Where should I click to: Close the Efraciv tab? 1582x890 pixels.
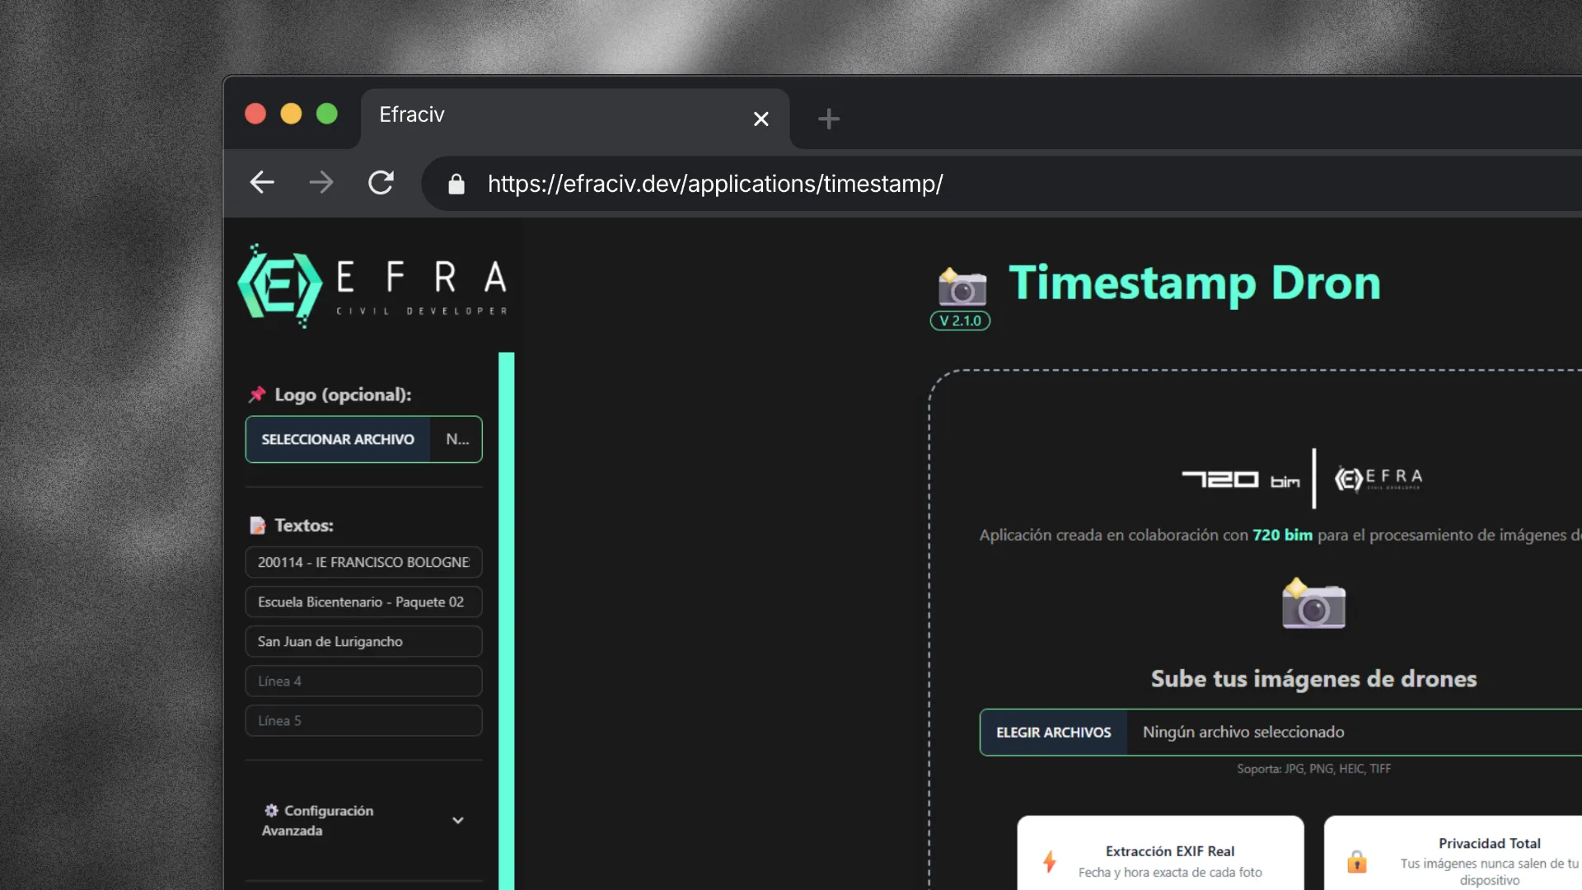[761, 119]
